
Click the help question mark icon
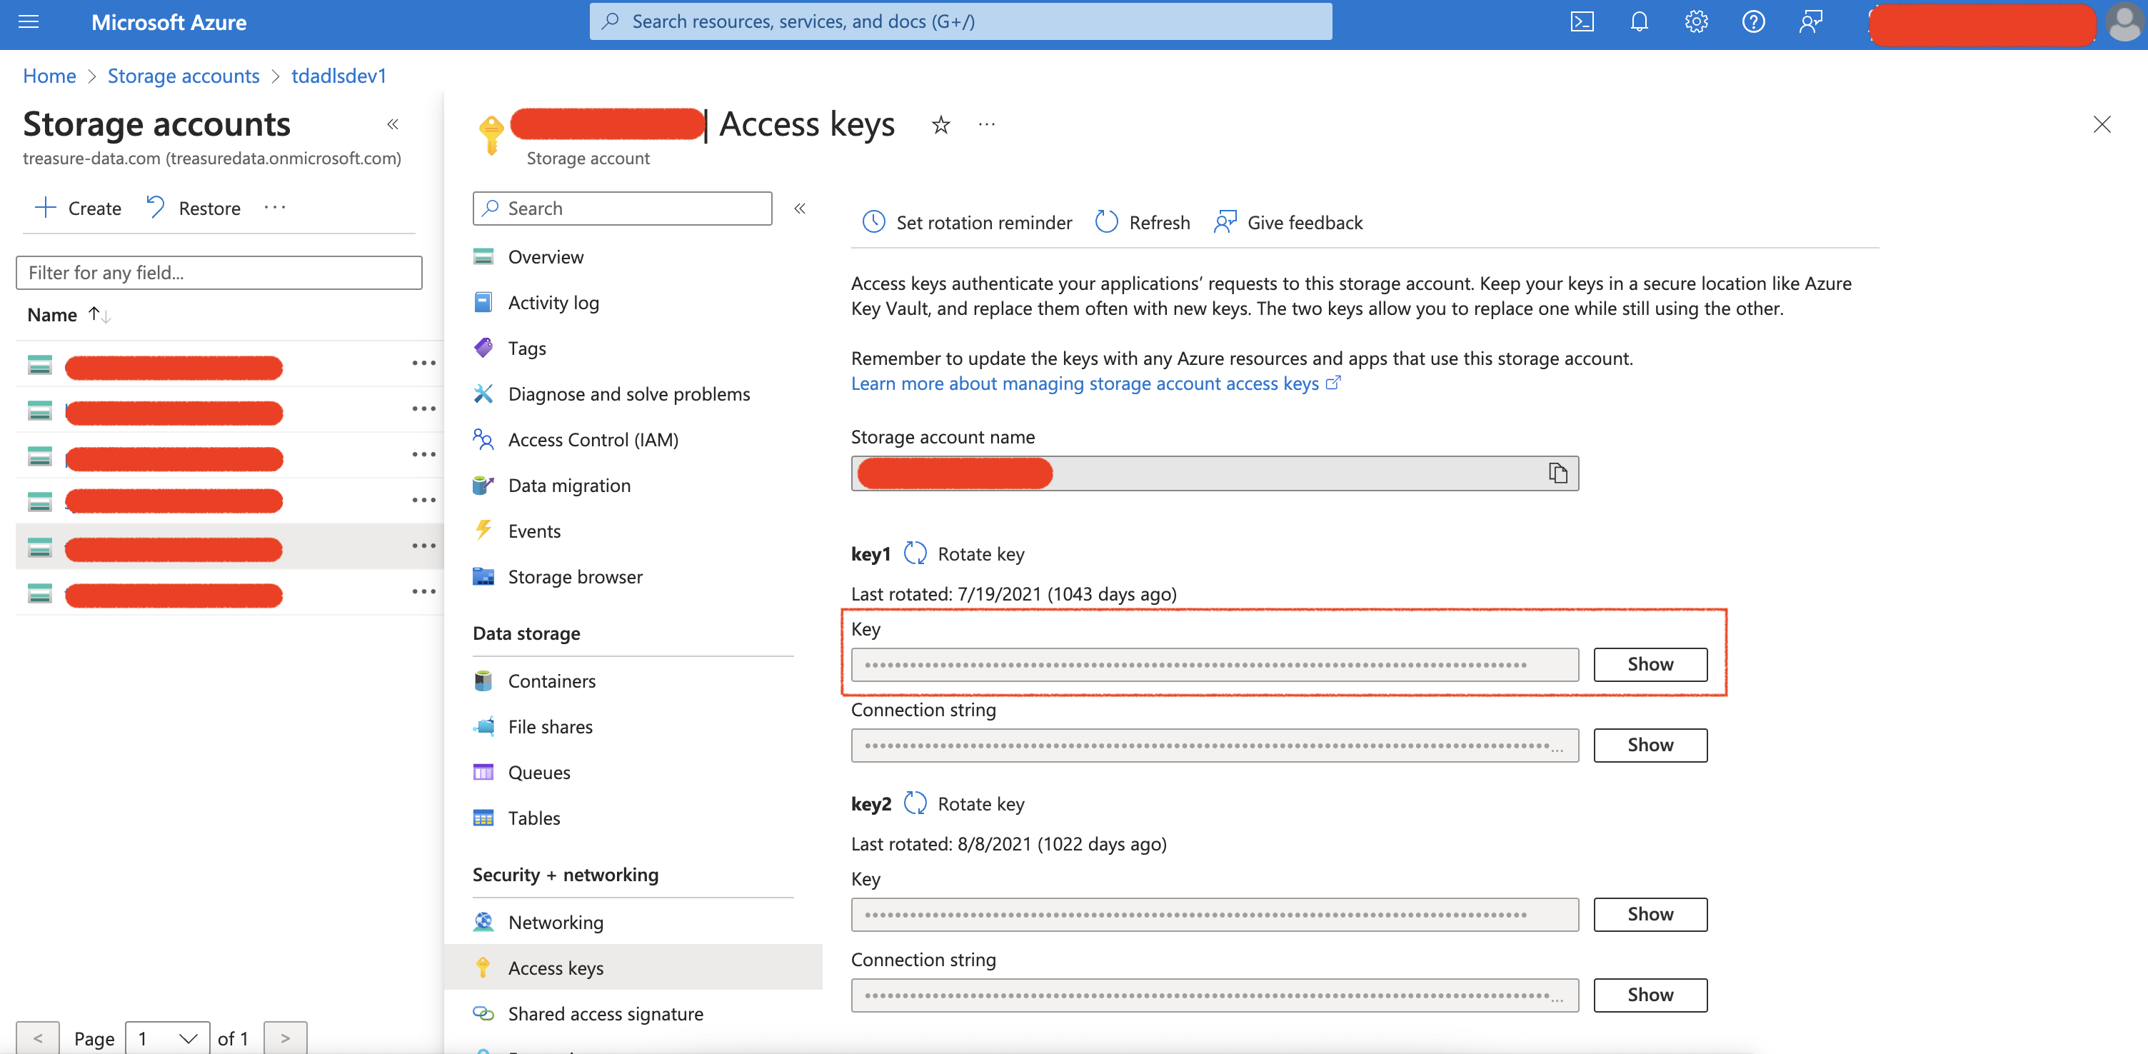(x=1753, y=21)
